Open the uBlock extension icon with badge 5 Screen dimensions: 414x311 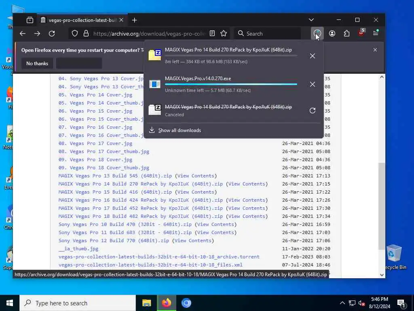(361, 33)
